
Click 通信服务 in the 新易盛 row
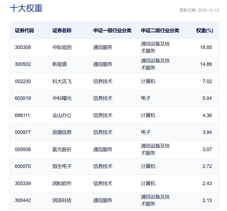tap(103, 64)
